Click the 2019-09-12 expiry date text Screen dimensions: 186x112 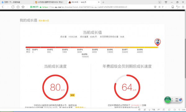[x=136, y=105]
